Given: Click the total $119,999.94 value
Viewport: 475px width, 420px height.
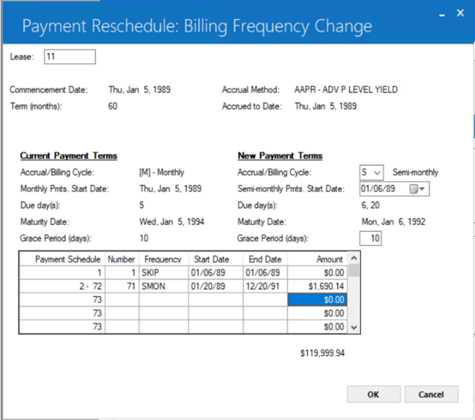Looking at the screenshot, I should [322, 353].
